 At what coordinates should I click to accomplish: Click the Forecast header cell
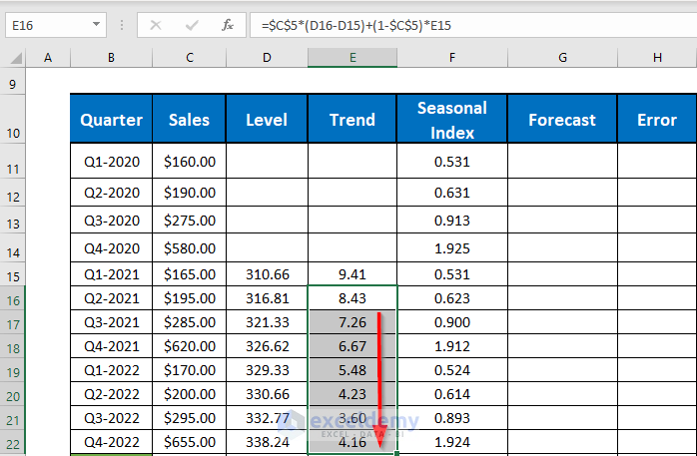tap(561, 120)
